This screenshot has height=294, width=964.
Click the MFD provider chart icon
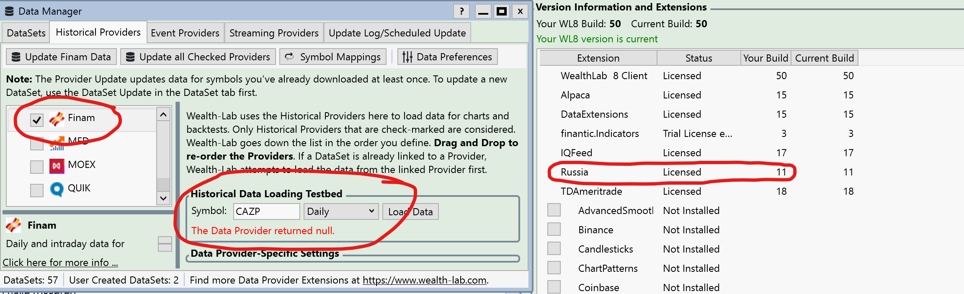tap(57, 143)
